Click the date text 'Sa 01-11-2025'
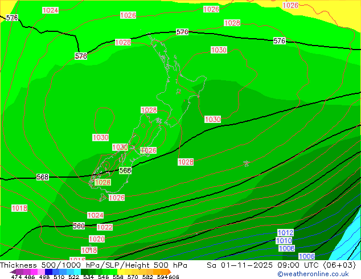361x279 pixels. (240, 265)
